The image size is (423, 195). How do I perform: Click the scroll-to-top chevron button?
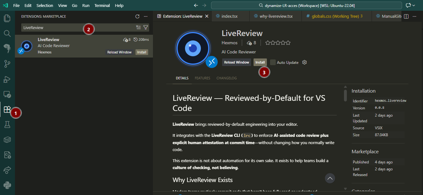(330, 179)
